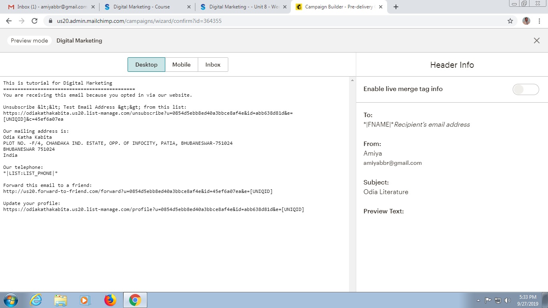Switch preview to Mobile view

tap(181, 65)
